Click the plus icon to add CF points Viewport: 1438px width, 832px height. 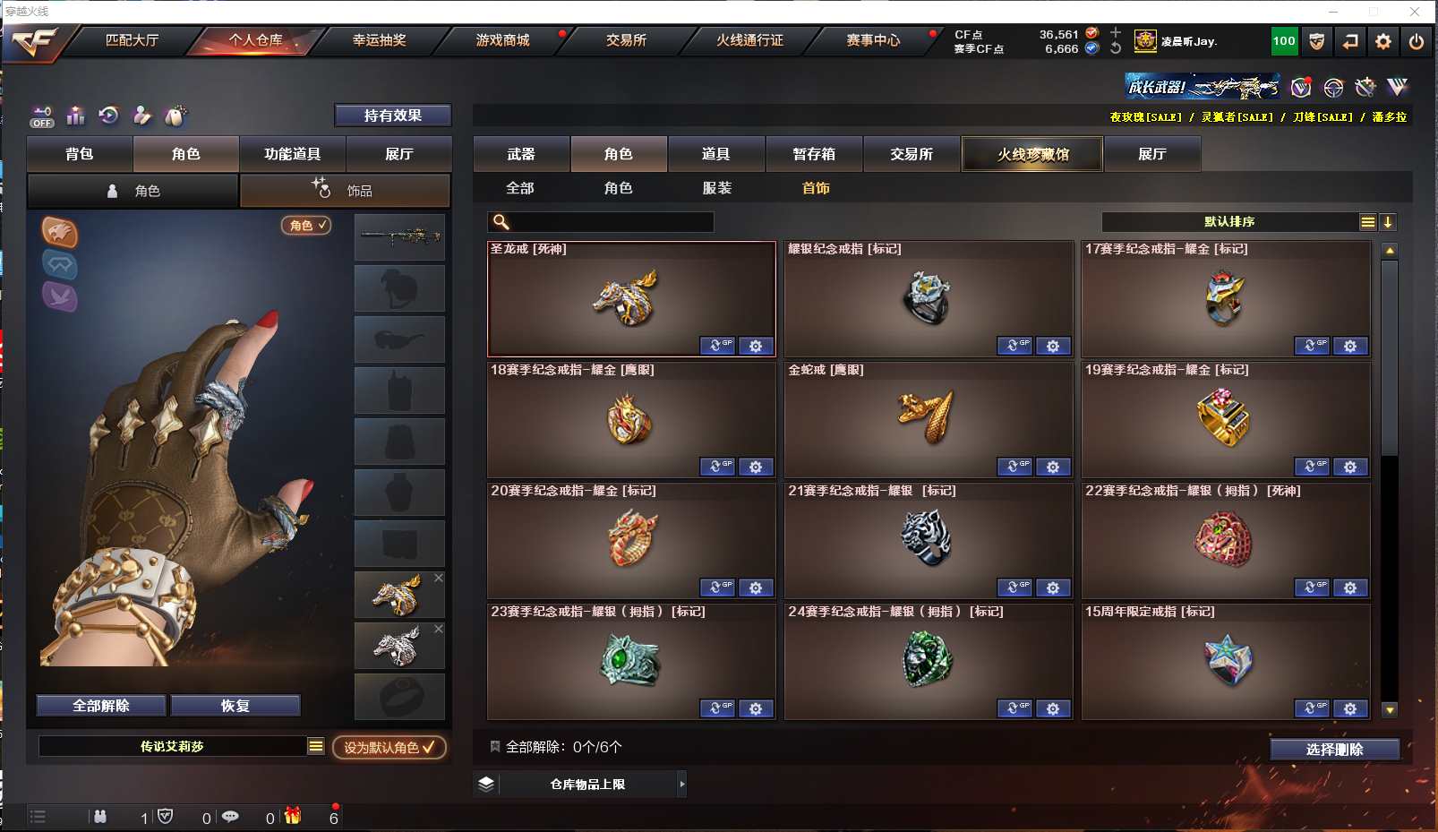coord(1116,33)
